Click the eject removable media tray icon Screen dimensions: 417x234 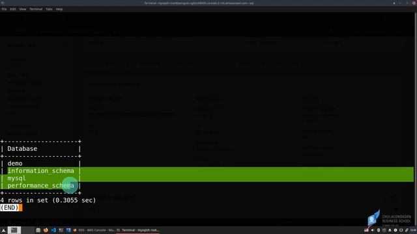point(390,230)
